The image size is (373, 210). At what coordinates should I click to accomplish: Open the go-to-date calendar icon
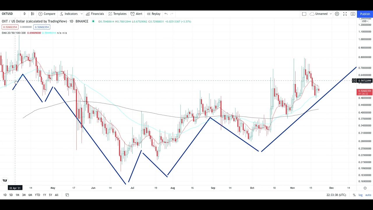(x=67, y=195)
